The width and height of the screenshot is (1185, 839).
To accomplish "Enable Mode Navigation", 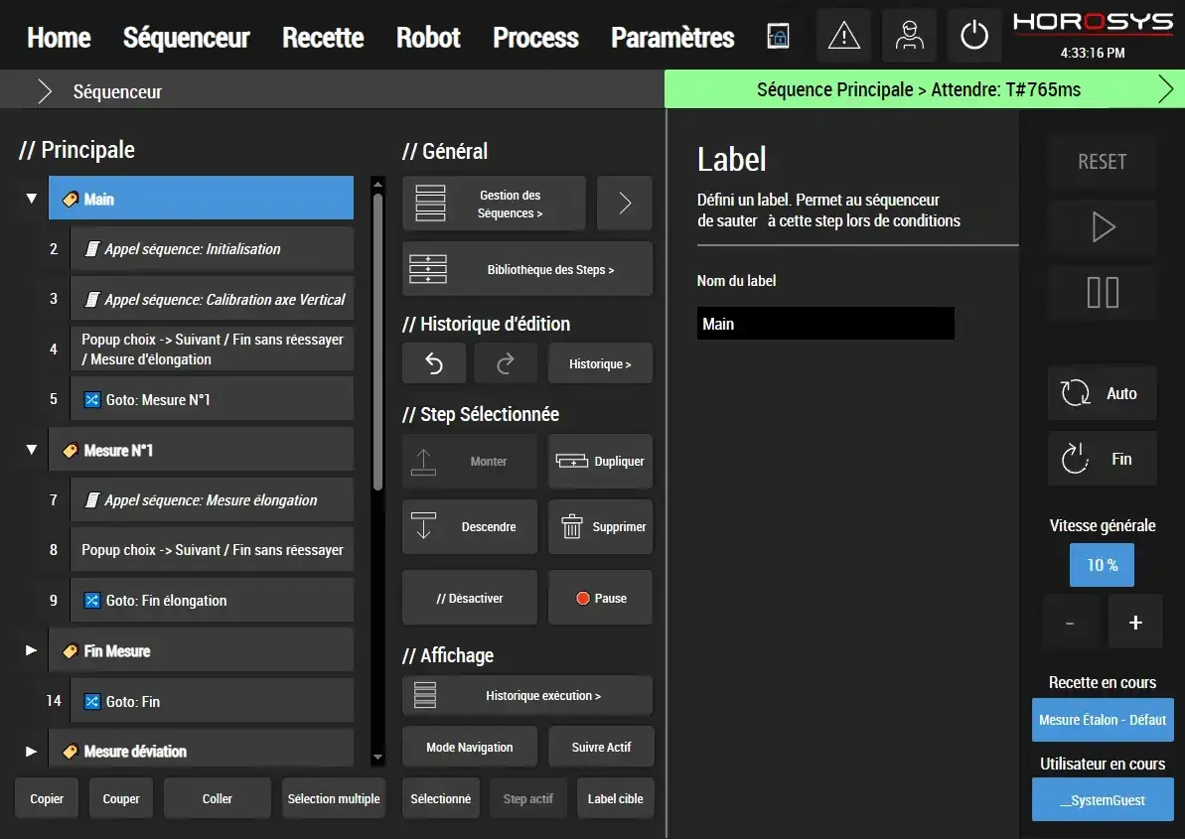I will click(469, 746).
